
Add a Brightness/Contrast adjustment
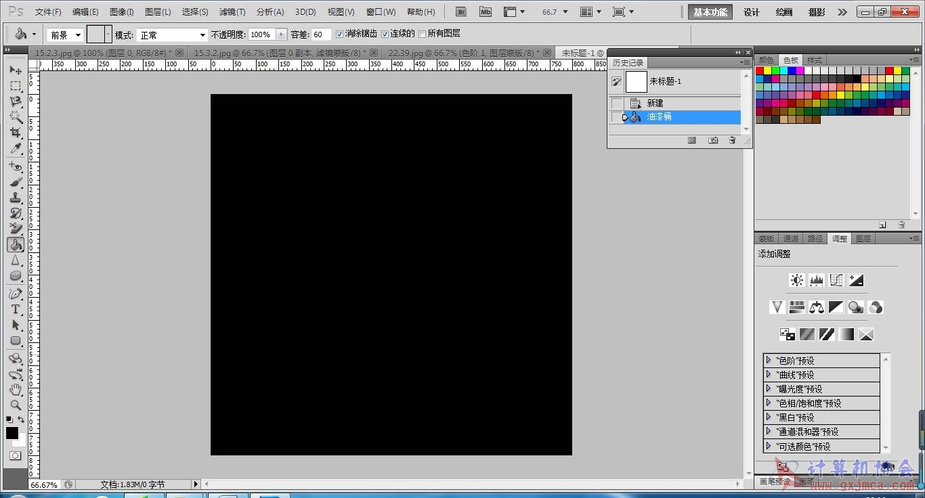point(796,280)
